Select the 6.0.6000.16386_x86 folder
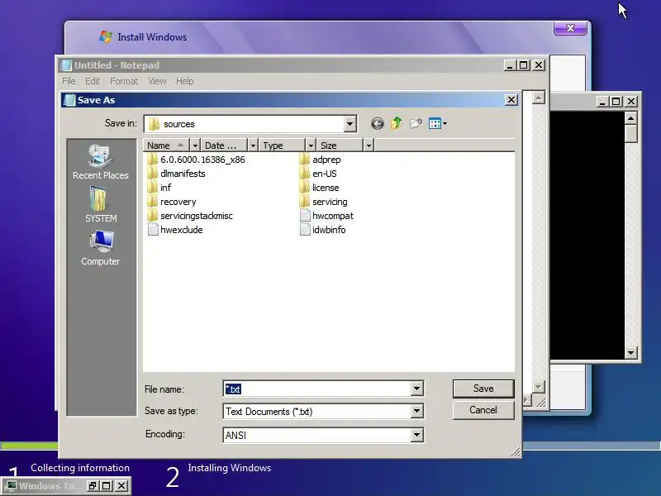This screenshot has height=496, width=661. coord(197,160)
